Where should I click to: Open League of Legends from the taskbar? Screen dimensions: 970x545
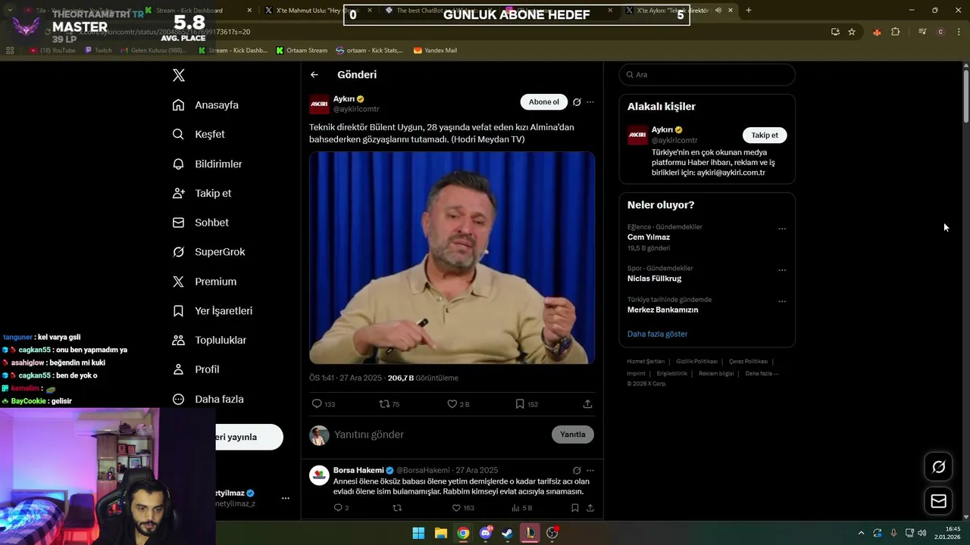(530, 533)
